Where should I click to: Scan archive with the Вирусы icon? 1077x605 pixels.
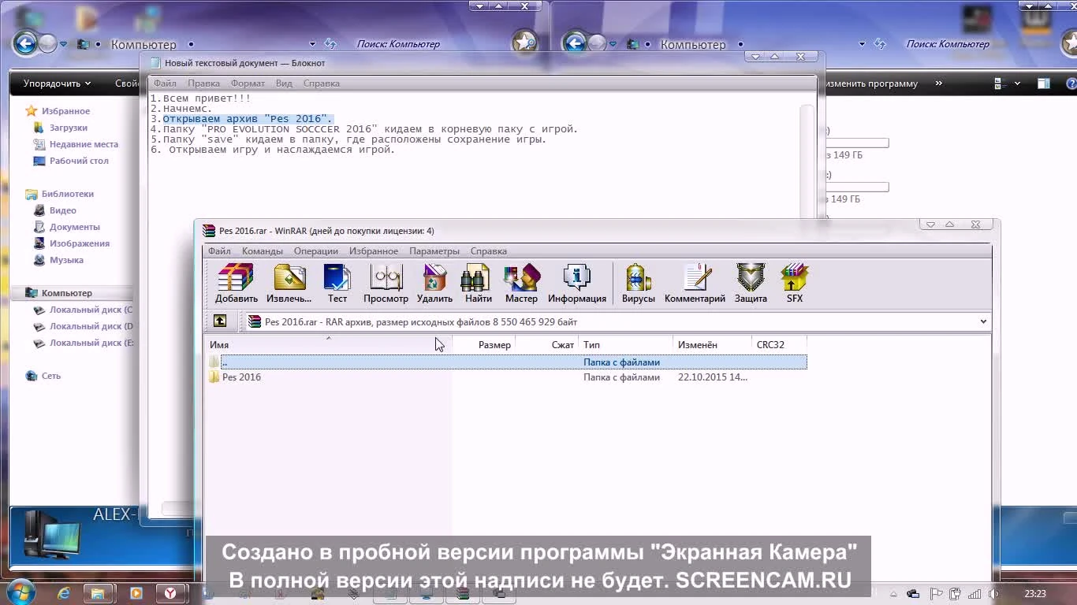[638, 284]
